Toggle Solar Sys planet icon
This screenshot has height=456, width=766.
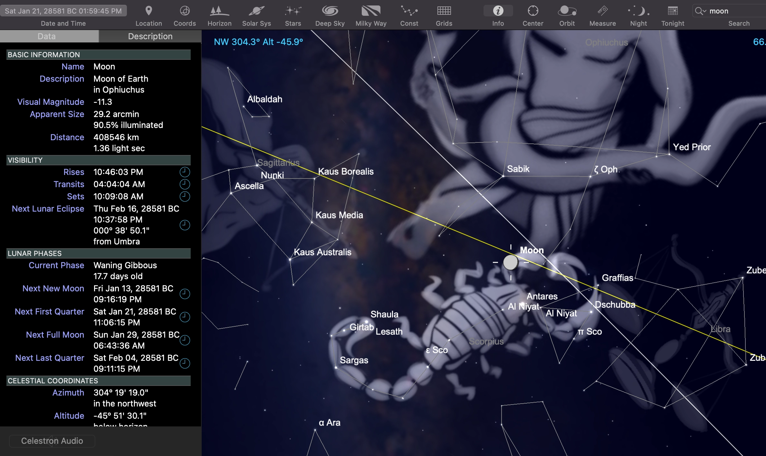tap(256, 11)
